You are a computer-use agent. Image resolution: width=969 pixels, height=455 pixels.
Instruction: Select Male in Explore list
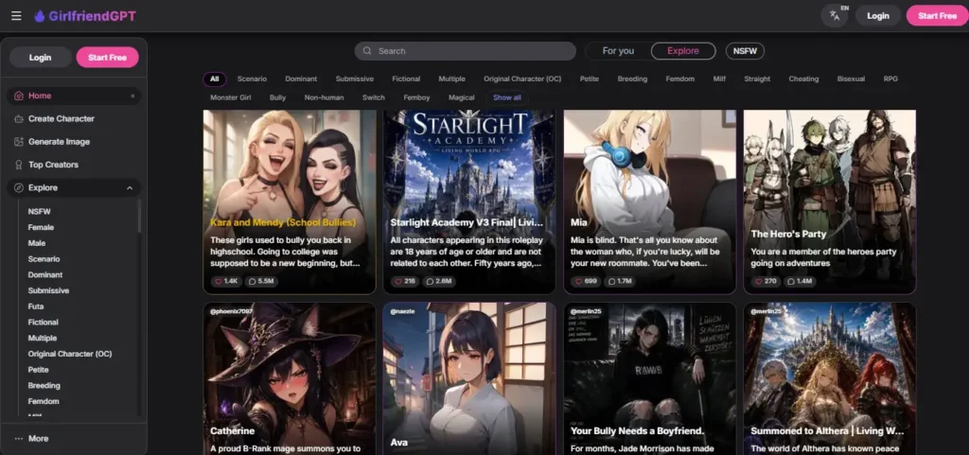(x=37, y=243)
